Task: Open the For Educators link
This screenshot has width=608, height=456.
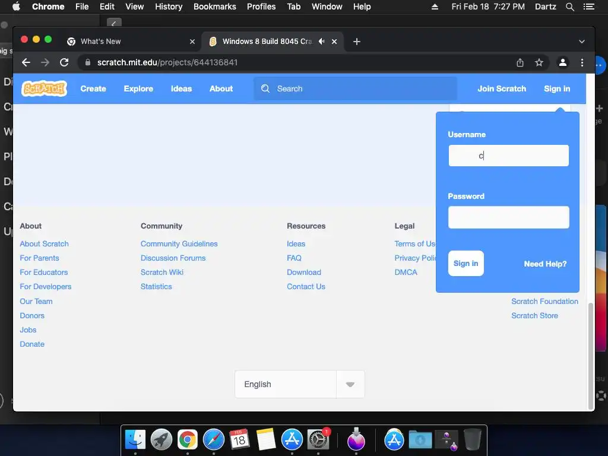Action: pos(44,272)
